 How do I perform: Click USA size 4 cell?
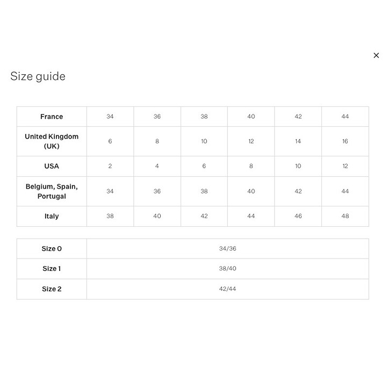tap(157, 166)
